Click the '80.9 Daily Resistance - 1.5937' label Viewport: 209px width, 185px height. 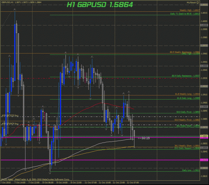tap(186, 76)
